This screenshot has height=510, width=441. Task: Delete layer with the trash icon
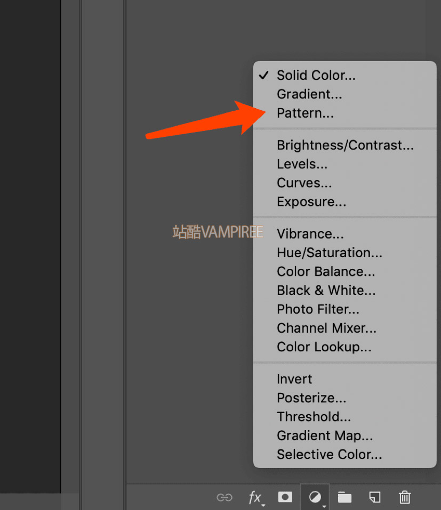coord(405,497)
